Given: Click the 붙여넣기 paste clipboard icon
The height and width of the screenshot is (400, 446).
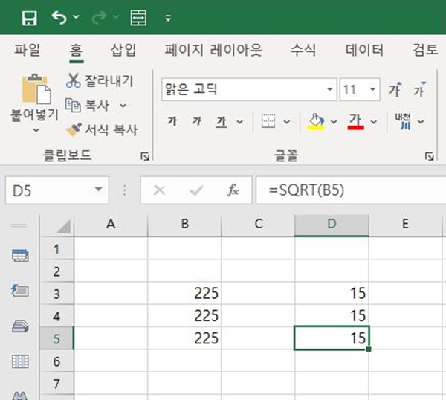Looking at the screenshot, I should pos(36,88).
